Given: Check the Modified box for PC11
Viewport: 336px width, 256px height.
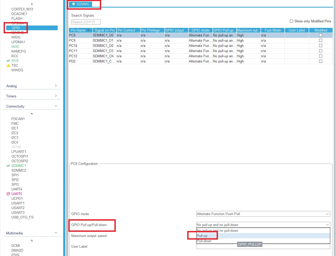Looking at the screenshot, I should coord(321,51).
